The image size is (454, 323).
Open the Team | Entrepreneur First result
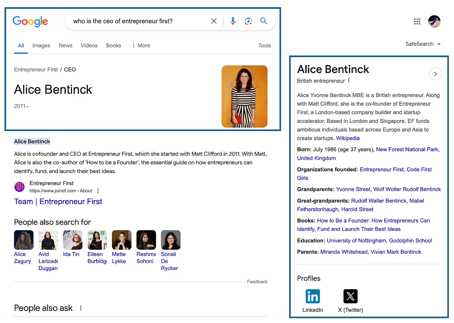tap(58, 202)
